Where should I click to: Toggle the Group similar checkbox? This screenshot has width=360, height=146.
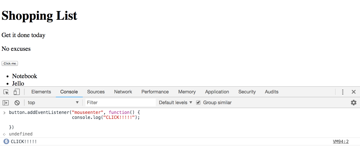(198, 103)
